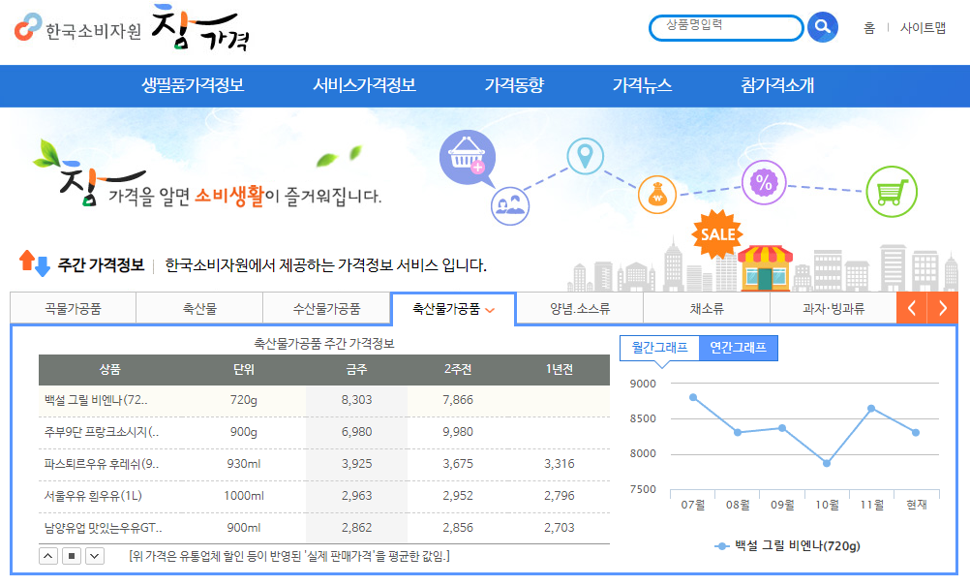Select the 양념.소스류 tab
Viewport: 970px width, 586px height.
coord(580,308)
